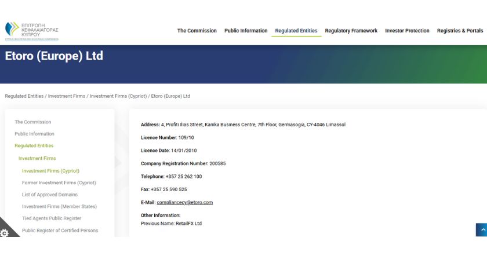Open The Commission in sidebar
487x274 pixels.
pyautogui.click(x=33, y=122)
